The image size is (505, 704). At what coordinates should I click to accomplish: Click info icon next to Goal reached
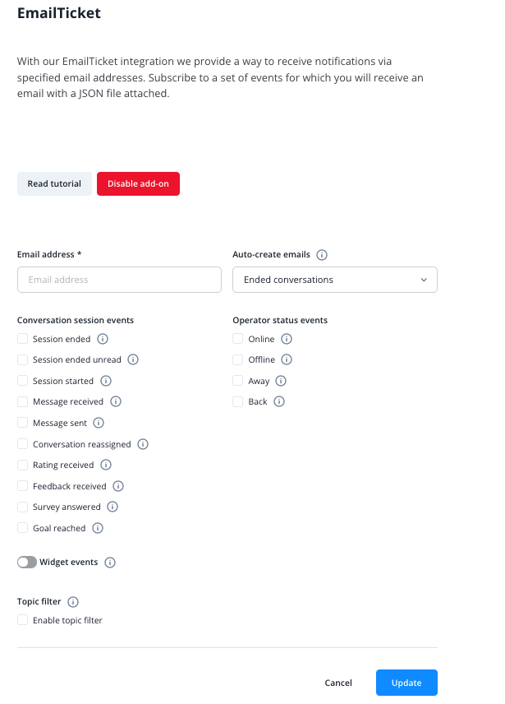pyautogui.click(x=98, y=528)
